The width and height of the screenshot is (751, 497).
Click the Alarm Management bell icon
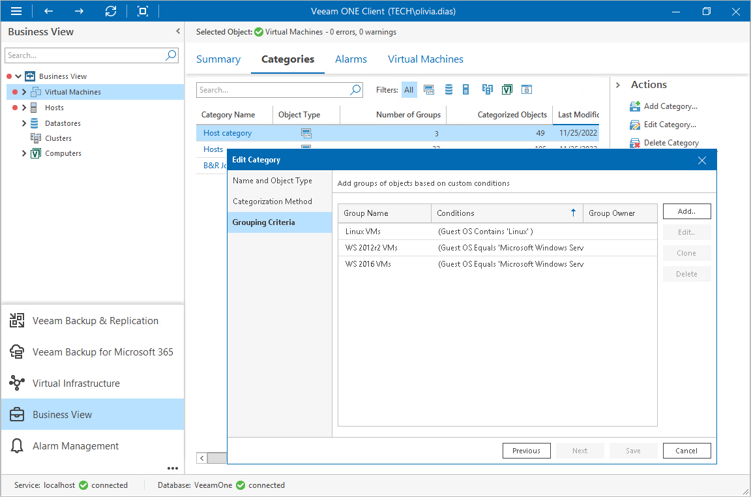17,446
